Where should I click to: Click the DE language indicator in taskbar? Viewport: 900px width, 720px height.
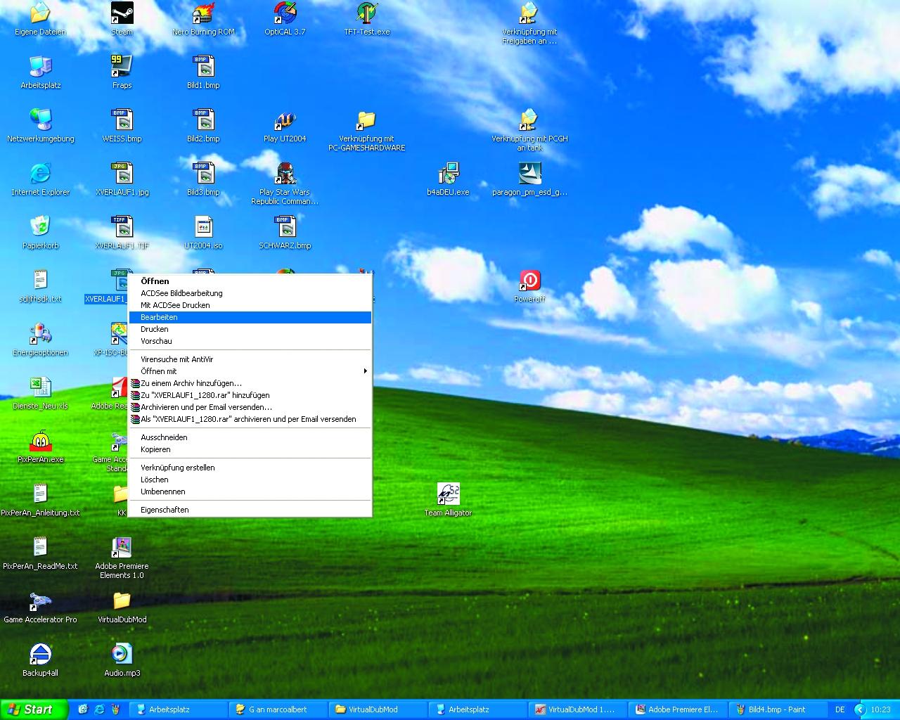pos(840,709)
